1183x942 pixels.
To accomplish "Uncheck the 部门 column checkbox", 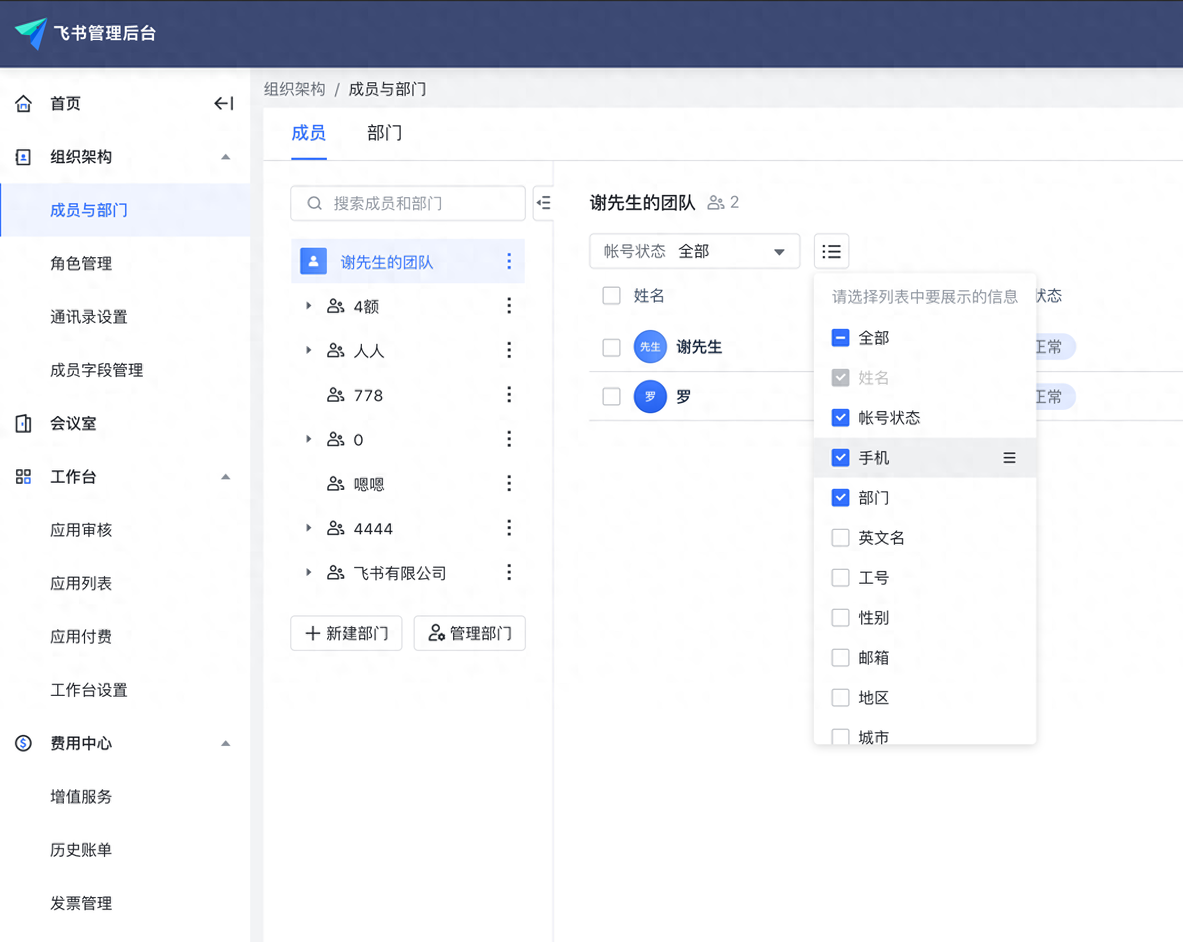I will [x=840, y=498].
